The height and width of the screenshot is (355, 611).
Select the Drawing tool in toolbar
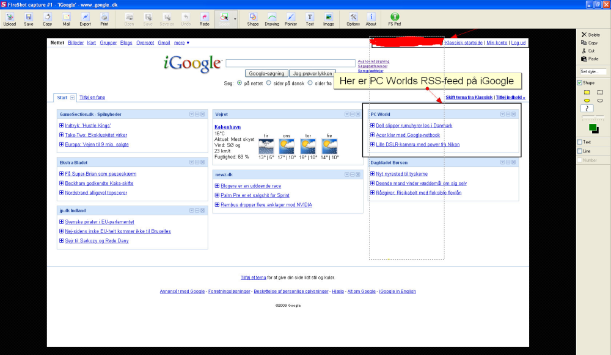tap(272, 18)
